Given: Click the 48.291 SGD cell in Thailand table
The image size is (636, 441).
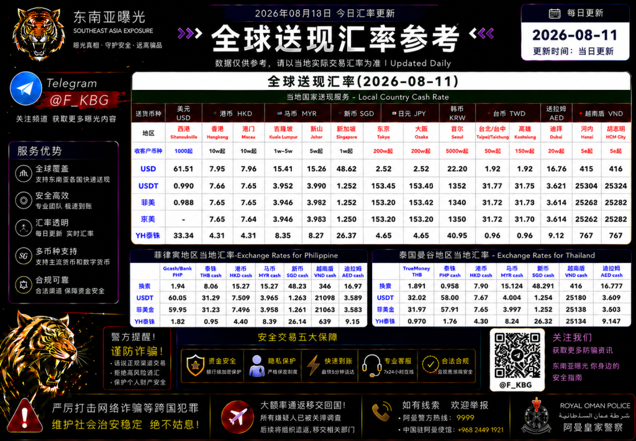Looking at the screenshot, I should pyautogui.click(x=543, y=286).
